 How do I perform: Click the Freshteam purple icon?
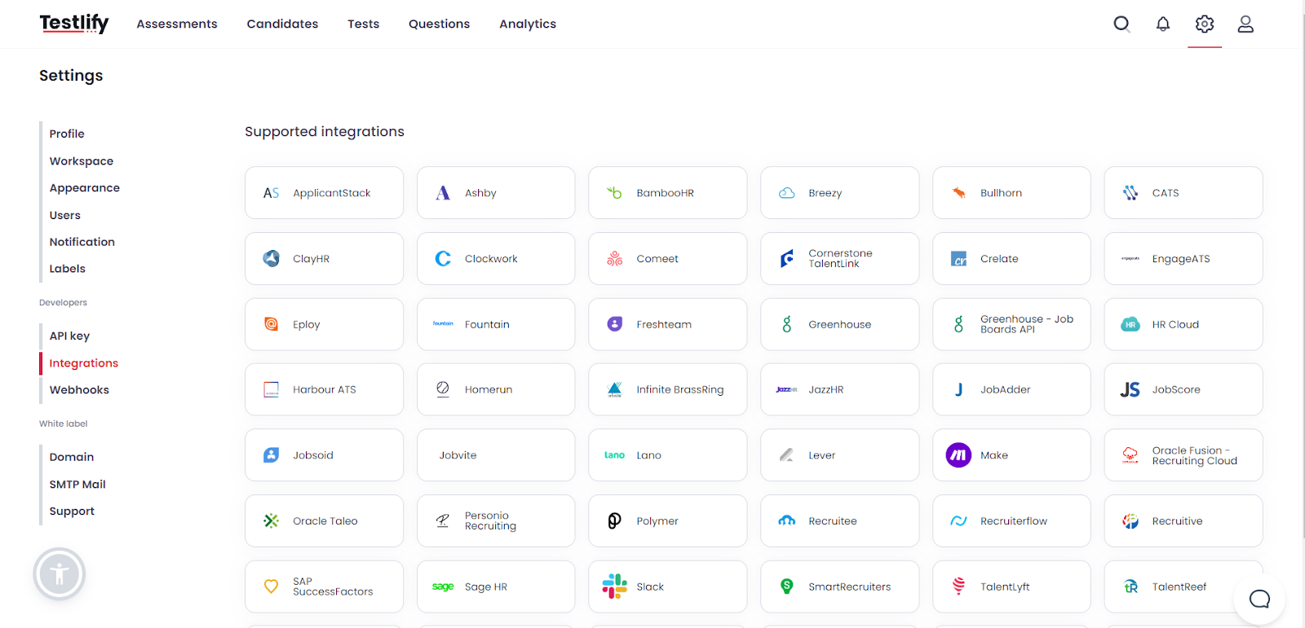(x=615, y=324)
